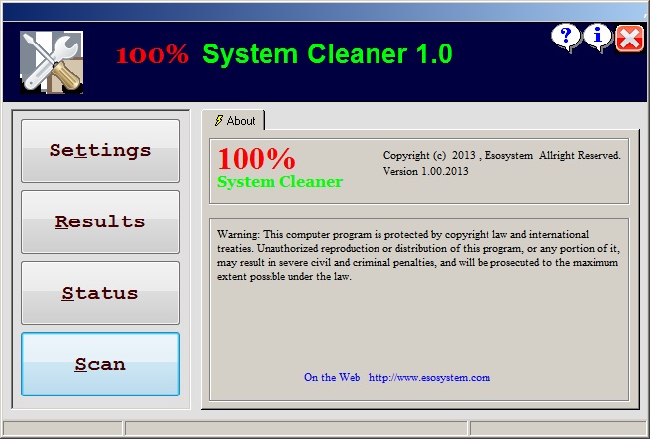Click the lightning bolt icon on About tab
The image size is (650, 439).
tap(218, 120)
